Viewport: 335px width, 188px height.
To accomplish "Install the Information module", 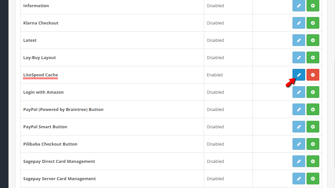I will (313, 6).
